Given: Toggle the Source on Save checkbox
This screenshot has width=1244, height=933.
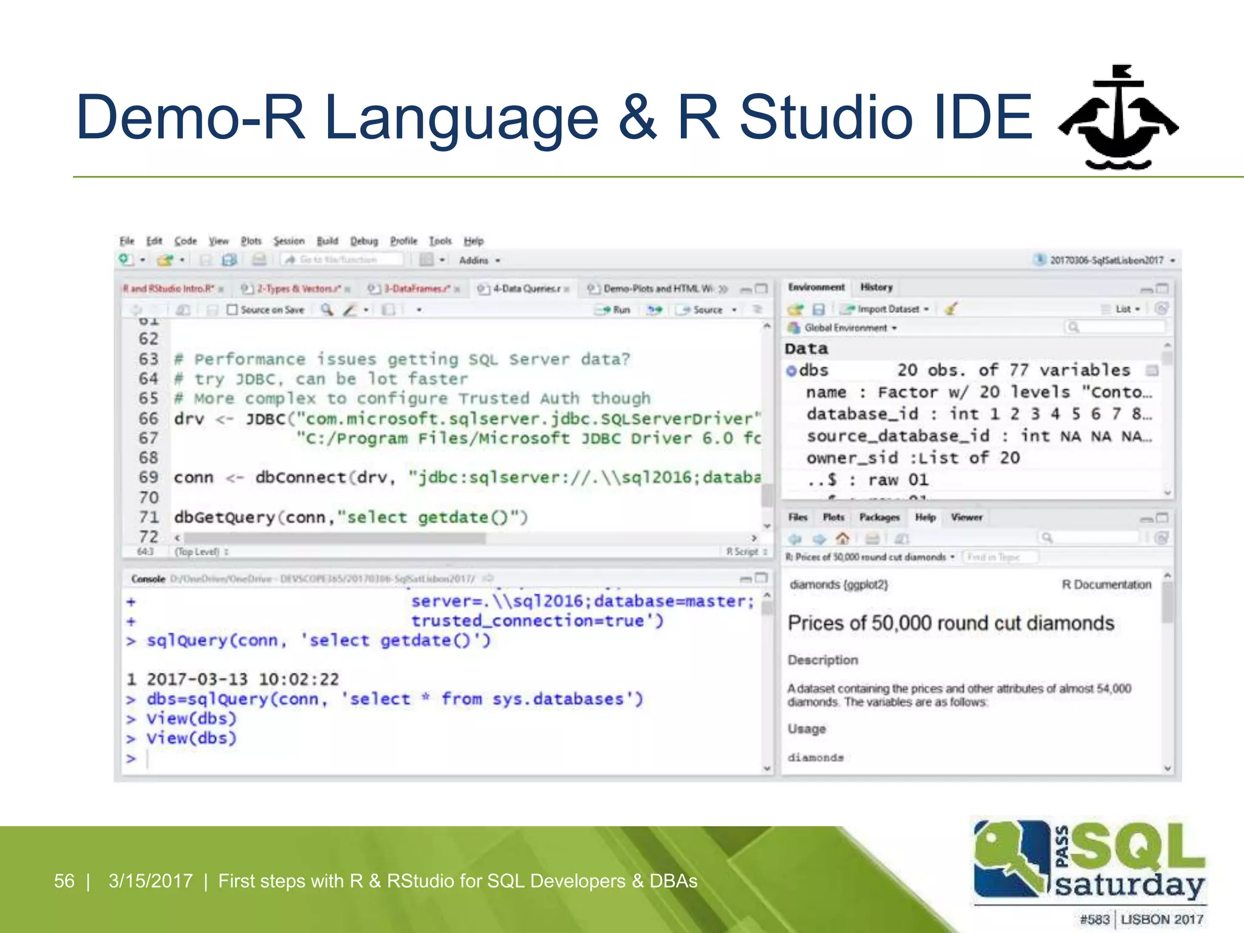Looking at the screenshot, I should [x=231, y=310].
